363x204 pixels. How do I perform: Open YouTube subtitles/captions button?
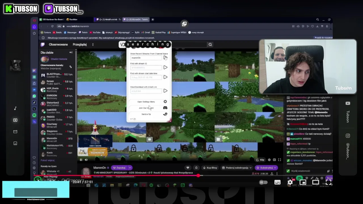277,182
